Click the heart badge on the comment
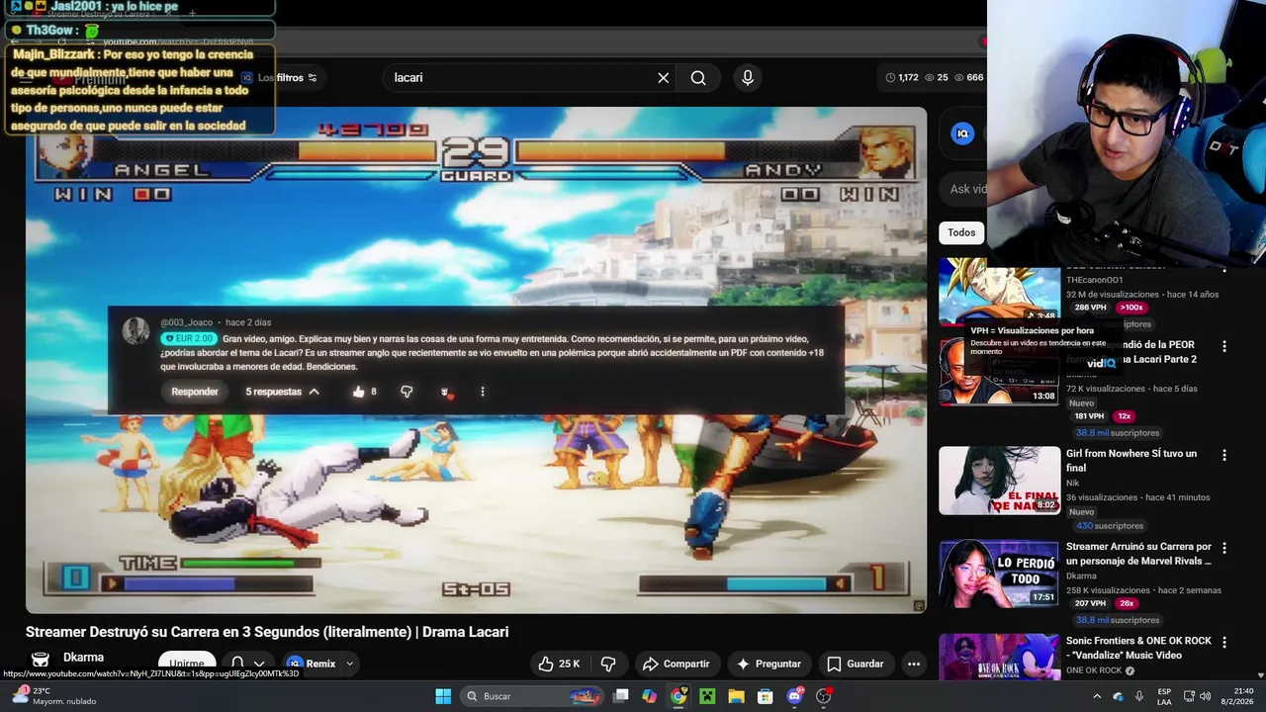The height and width of the screenshot is (712, 1266). pos(445,393)
